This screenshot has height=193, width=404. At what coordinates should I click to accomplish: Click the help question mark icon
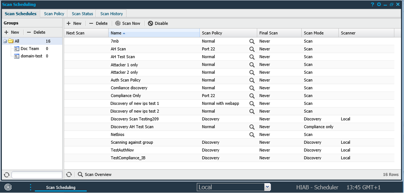372,4
